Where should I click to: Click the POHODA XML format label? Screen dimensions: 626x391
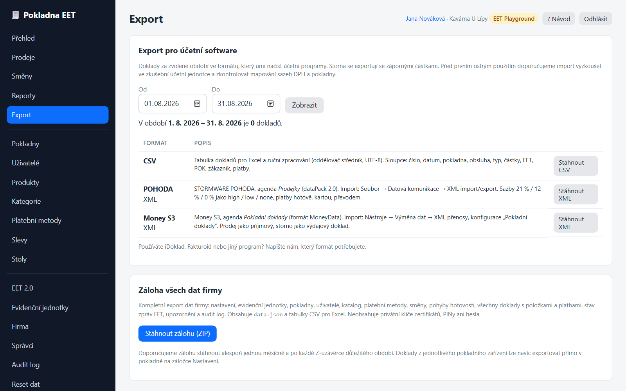[158, 194]
